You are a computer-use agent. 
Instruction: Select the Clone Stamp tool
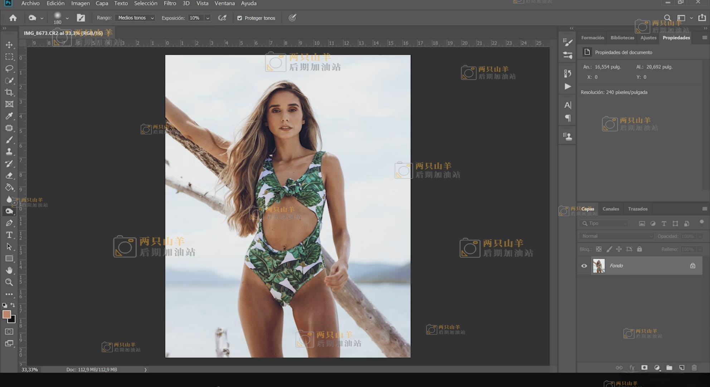[9, 152]
